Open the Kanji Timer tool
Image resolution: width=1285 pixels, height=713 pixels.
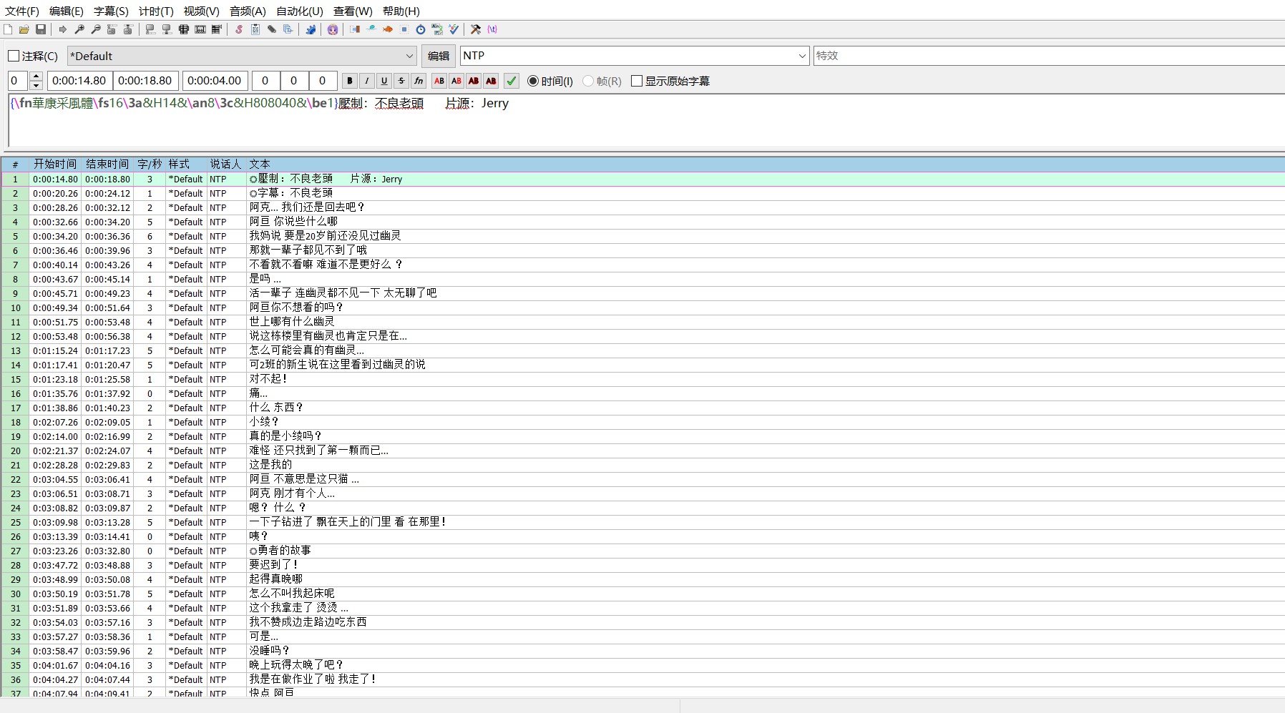click(437, 29)
